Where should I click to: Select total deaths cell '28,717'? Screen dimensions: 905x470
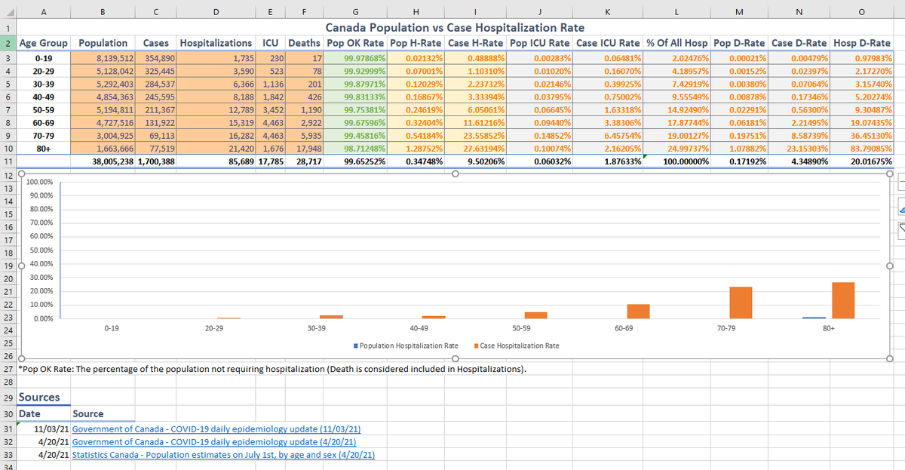(305, 161)
